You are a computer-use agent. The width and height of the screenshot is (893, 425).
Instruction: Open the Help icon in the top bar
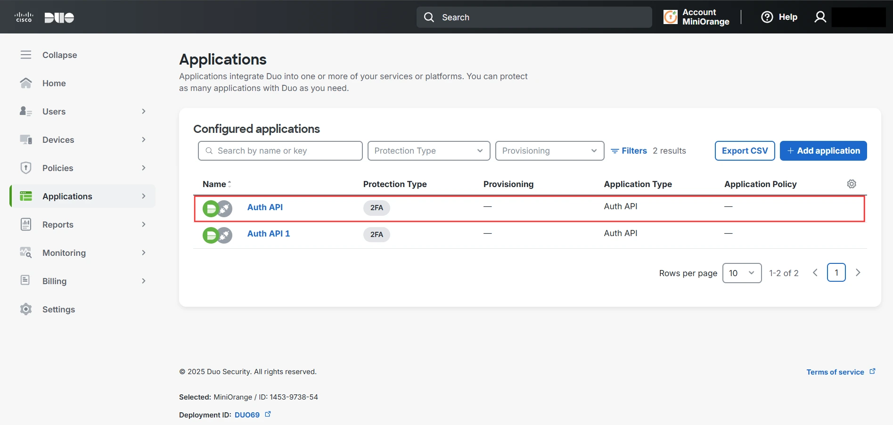[x=766, y=16]
